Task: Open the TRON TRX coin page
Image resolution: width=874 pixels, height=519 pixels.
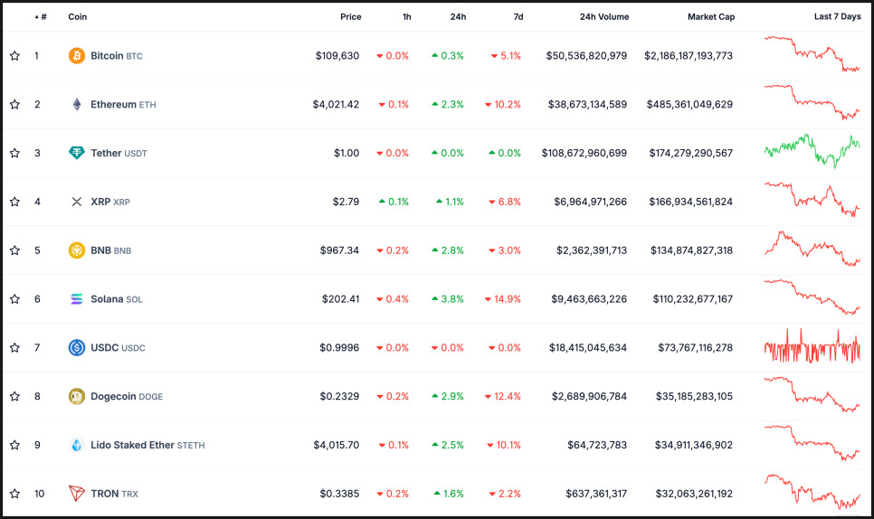Action: pos(114,494)
